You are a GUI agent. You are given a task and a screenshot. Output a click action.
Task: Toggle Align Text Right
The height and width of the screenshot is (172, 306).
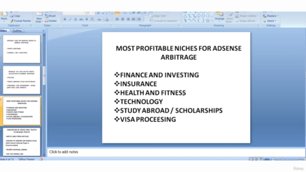tap(128, 19)
